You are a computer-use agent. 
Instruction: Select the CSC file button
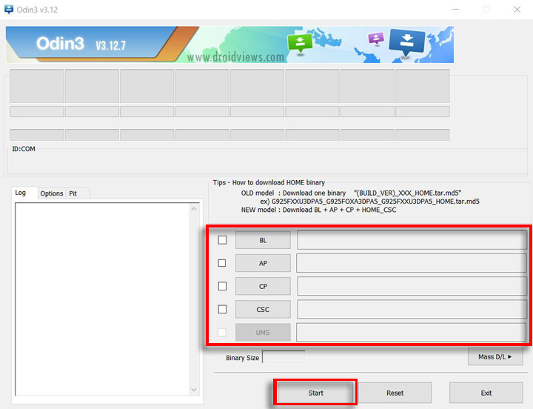tap(263, 309)
